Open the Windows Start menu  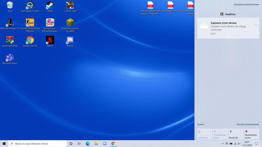pyautogui.click(x=4, y=144)
